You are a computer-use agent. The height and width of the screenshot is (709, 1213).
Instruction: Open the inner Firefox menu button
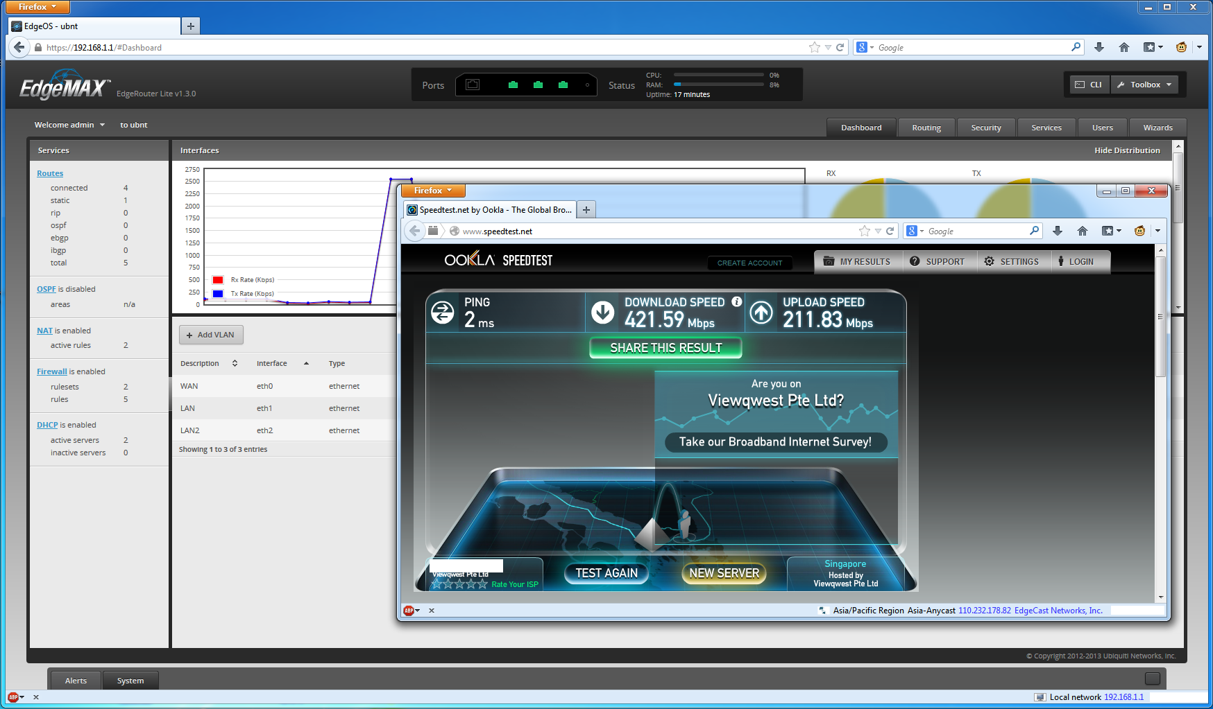(x=432, y=191)
